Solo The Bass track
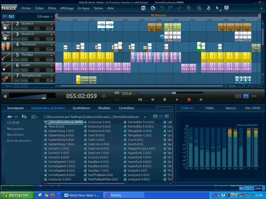This screenshot has width=266, height=199. [17, 60]
